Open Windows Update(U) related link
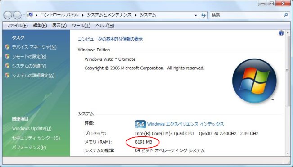Image resolution: width=293 pixels, height=167 pixels. pos(32,129)
